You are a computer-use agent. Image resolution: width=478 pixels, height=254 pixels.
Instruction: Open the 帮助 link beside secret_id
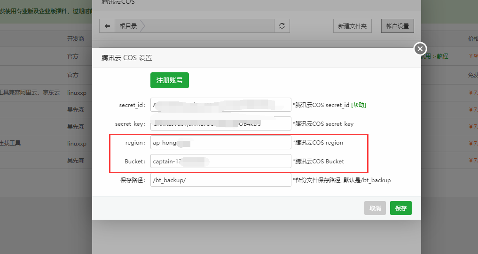coord(359,105)
